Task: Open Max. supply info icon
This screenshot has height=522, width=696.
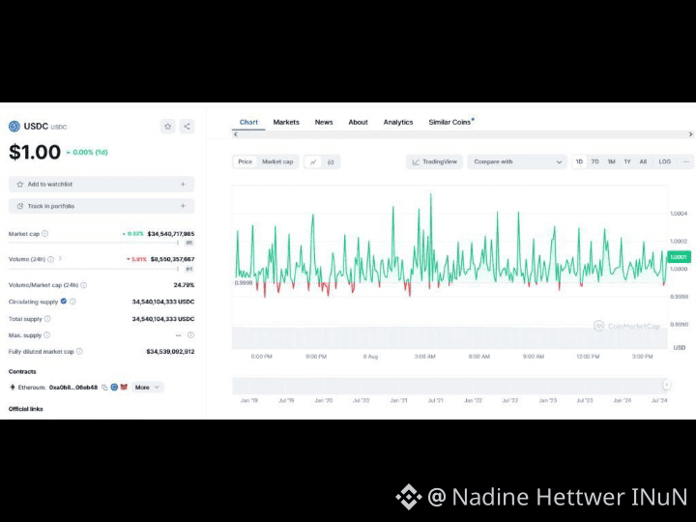Action: tap(46, 335)
